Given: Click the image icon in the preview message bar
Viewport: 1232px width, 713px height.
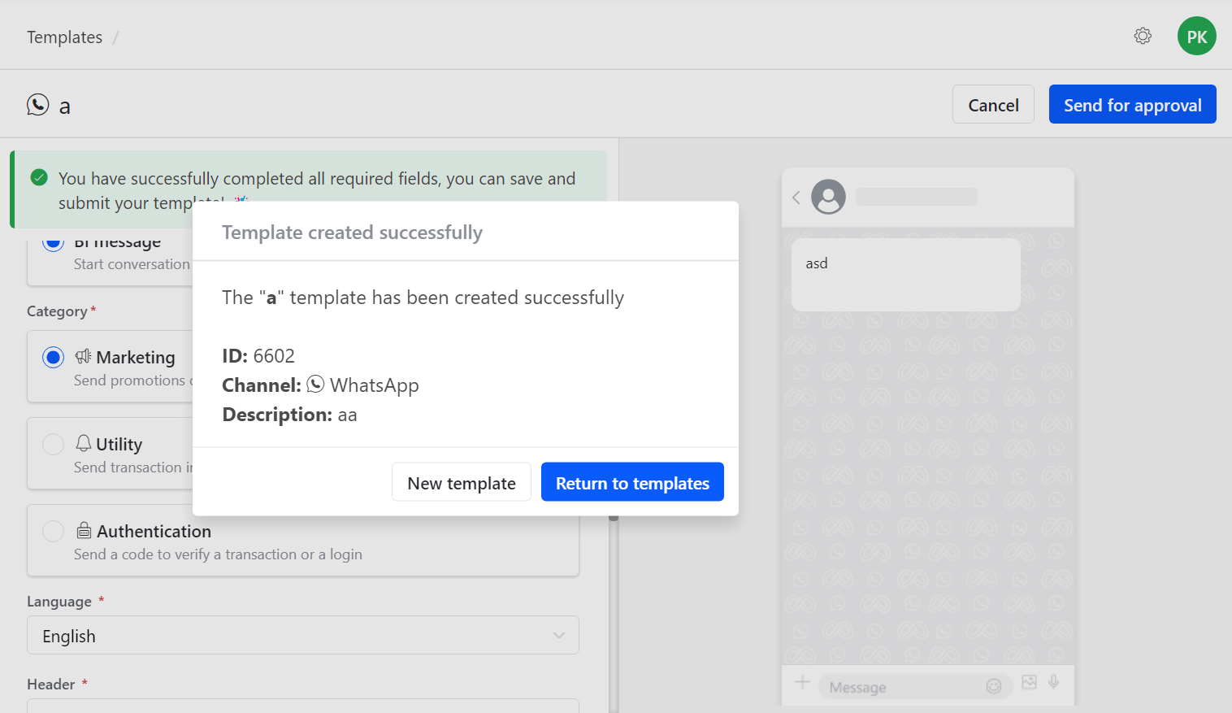Looking at the screenshot, I should [x=1029, y=682].
